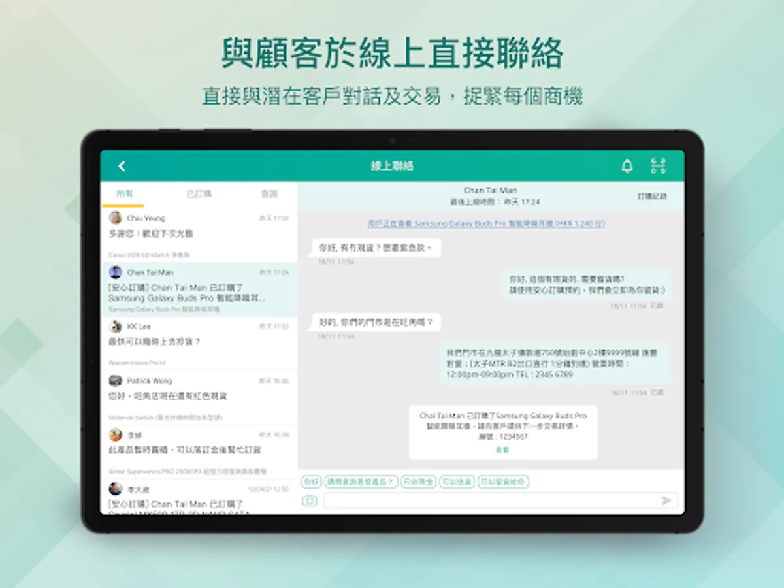The image size is (784, 588).
Task: Select Chan Tai Man order message preview
Action: 188,293
